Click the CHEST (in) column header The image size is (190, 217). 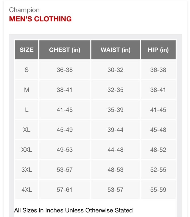pyautogui.click(x=65, y=50)
